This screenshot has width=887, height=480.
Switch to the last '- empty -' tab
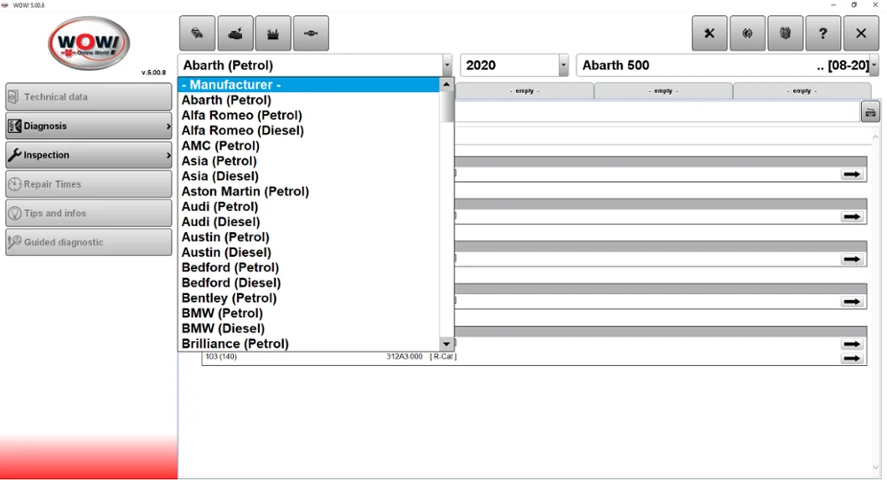pyautogui.click(x=802, y=91)
